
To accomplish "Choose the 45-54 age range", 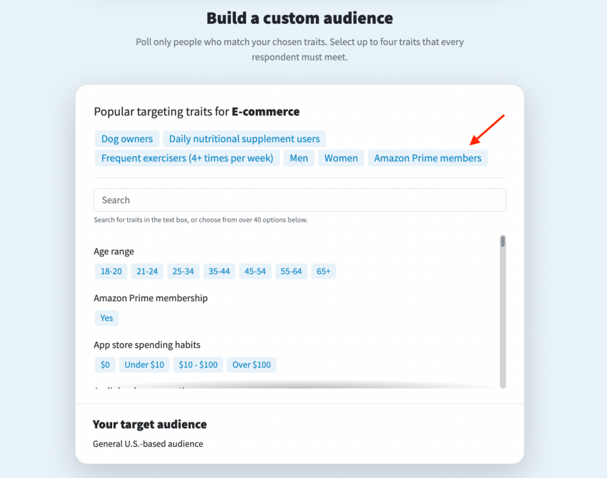I will coord(255,271).
